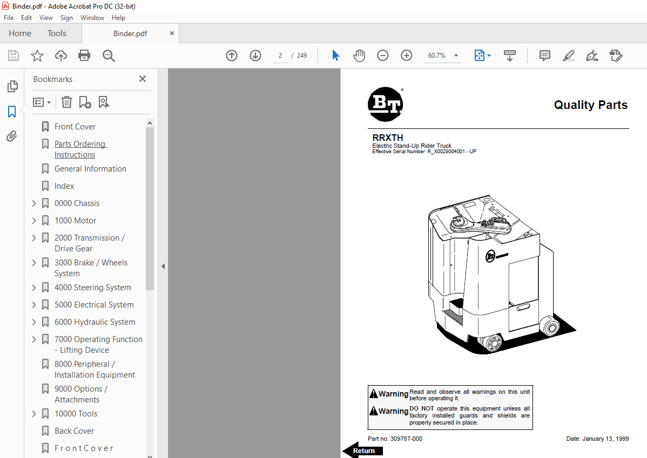Expand the 10000 Tools bookmark

[x=34, y=413]
